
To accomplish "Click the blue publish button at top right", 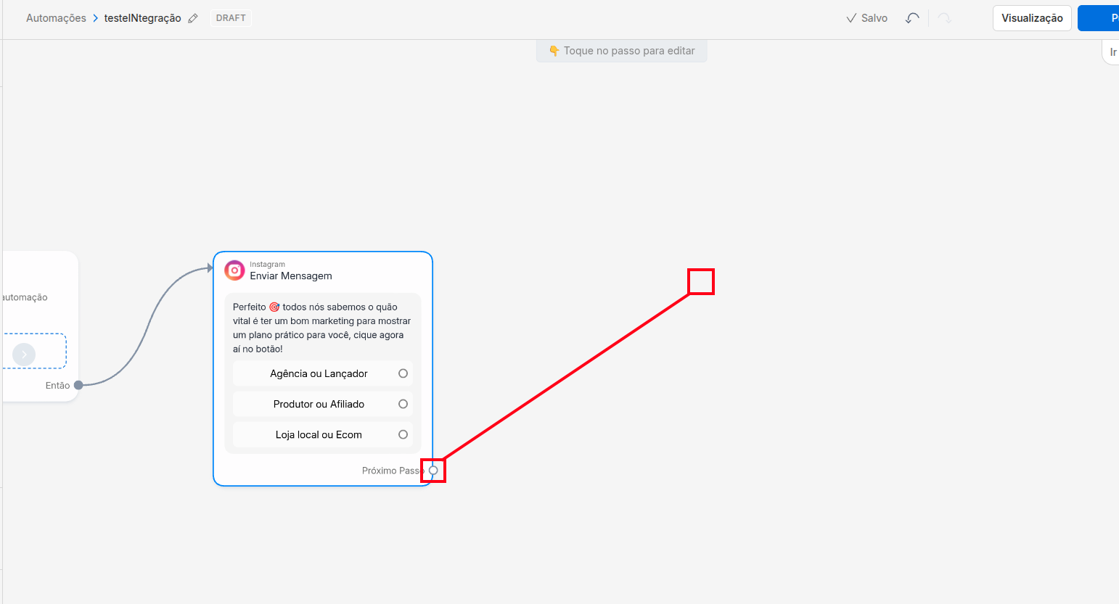I will (x=1098, y=18).
